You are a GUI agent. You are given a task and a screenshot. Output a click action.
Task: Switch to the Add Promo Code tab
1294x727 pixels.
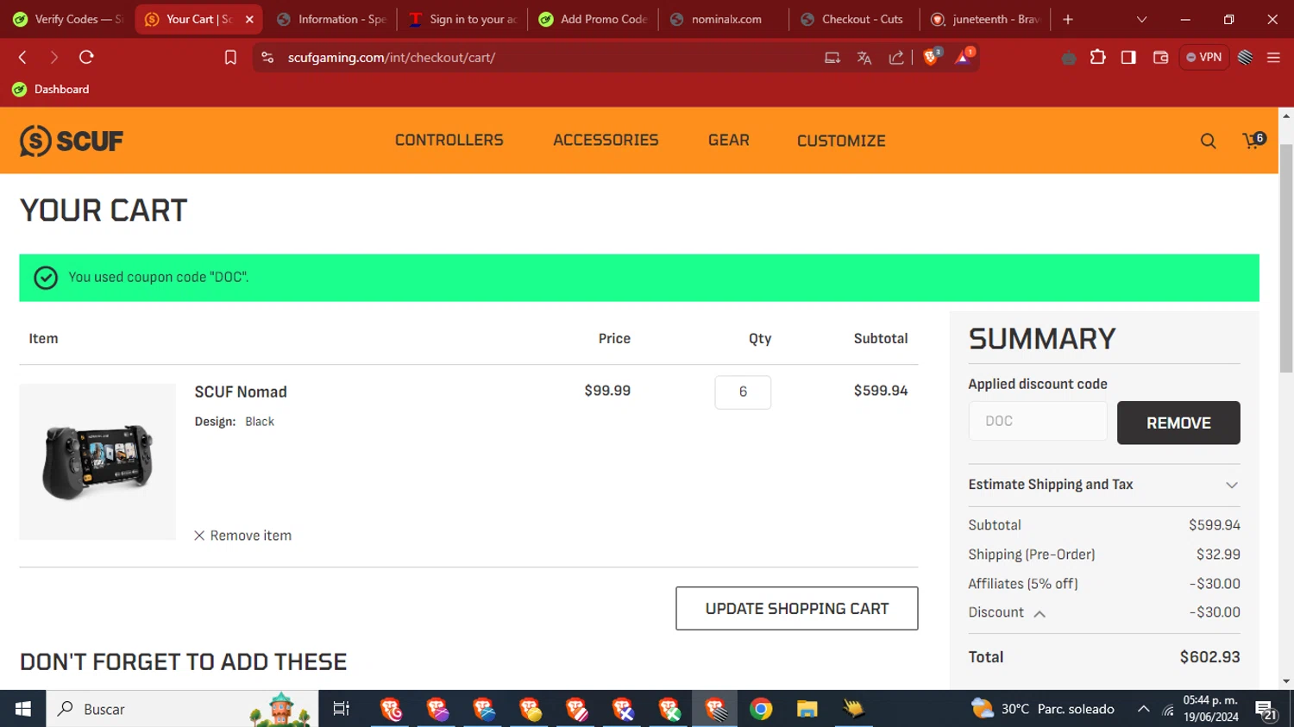594,19
